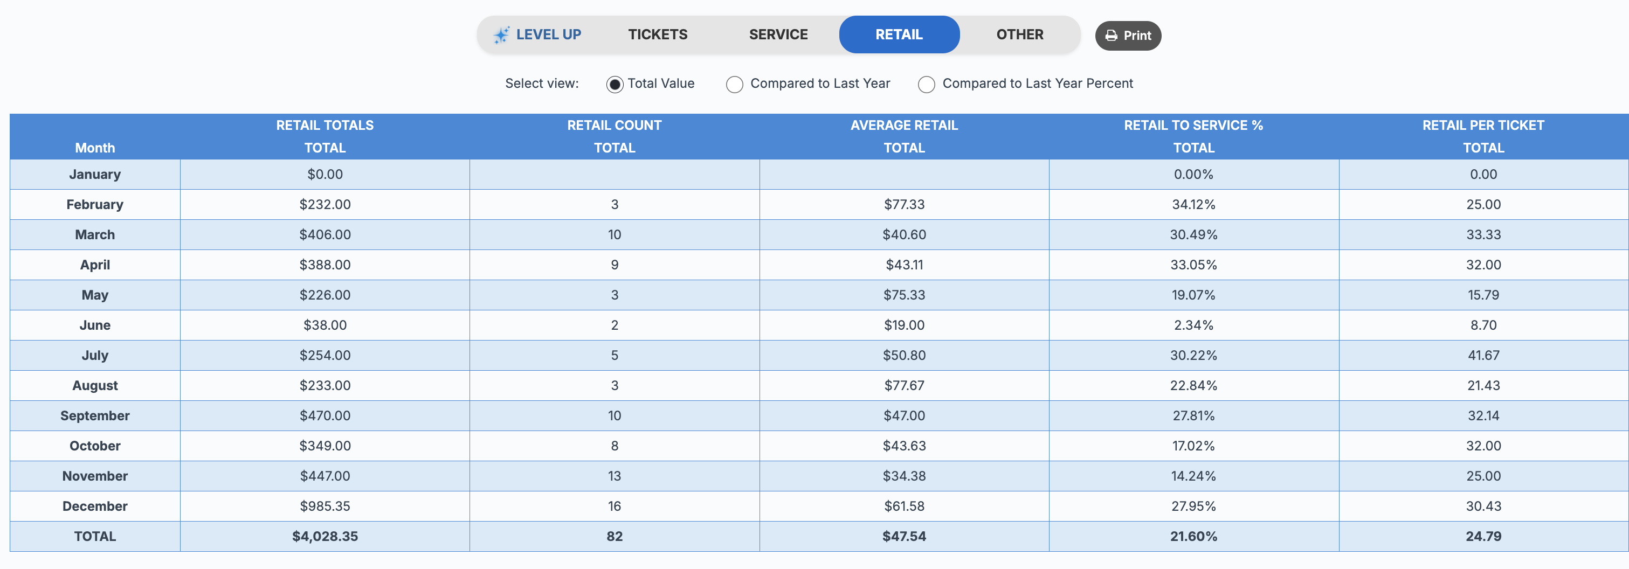1629x569 pixels.
Task: Open the Level Up tab
Action: tap(537, 35)
